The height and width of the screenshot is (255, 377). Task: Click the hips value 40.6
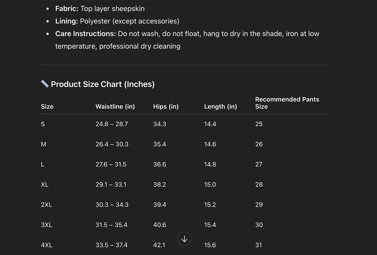tap(160, 225)
